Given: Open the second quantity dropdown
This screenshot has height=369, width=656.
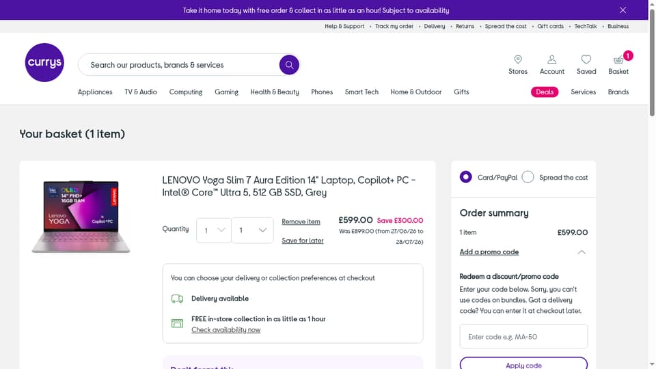Looking at the screenshot, I should (252, 230).
